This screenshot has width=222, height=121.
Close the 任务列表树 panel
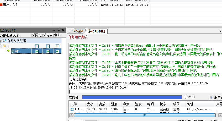(63, 30)
